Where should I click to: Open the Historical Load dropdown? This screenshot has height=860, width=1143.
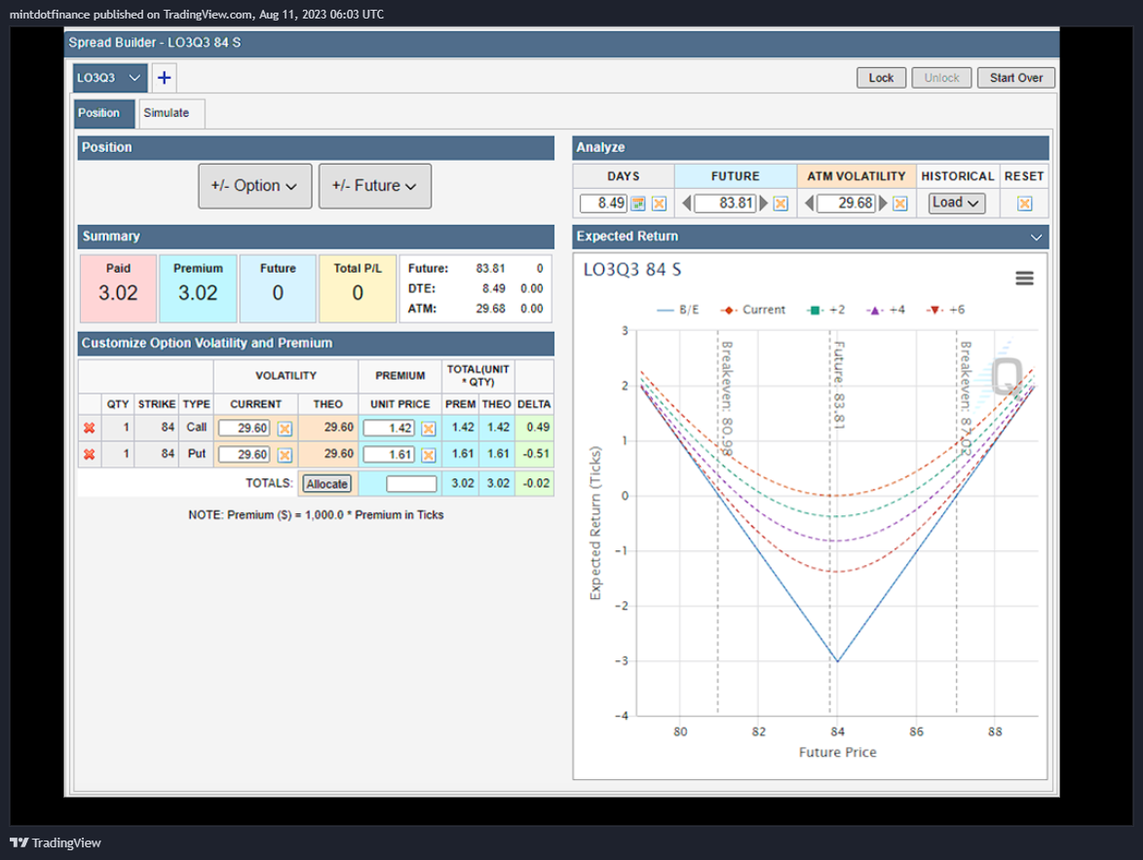coord(956,203)
